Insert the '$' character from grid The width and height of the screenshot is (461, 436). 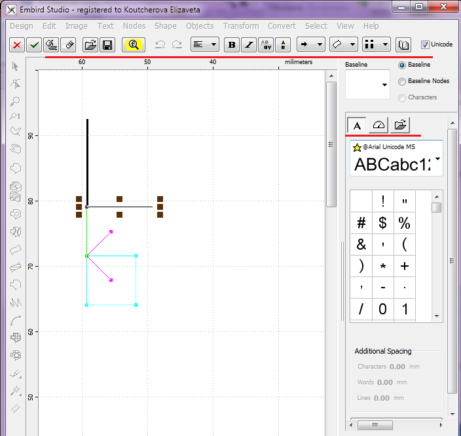[x=382, y=223]
